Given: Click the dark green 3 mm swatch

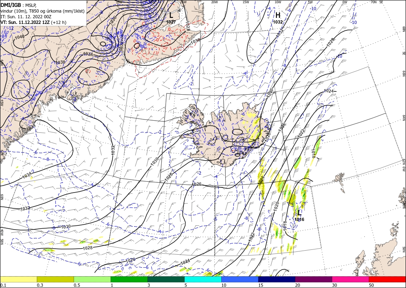Looking at the screenshot, I should coord(166,279).
